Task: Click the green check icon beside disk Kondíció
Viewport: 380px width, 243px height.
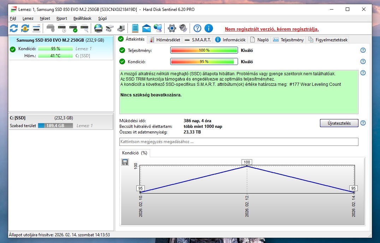Action: 13,49
